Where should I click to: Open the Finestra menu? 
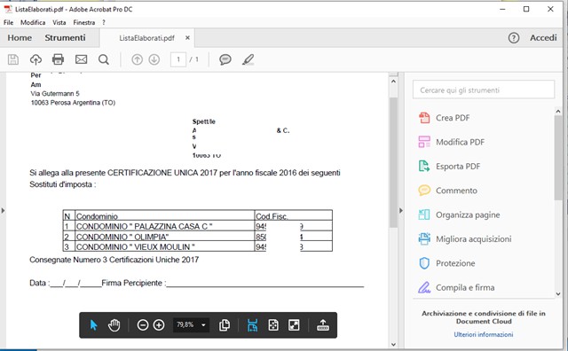[x=84, y=22]
